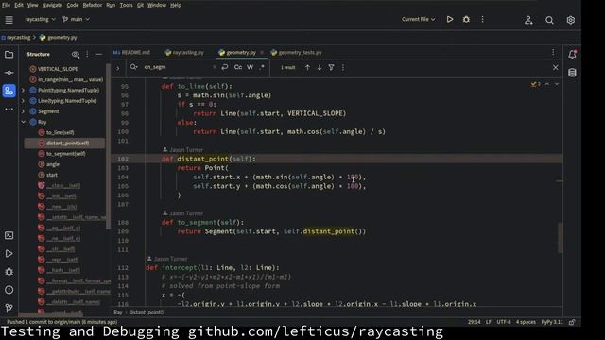605x340 pixels.
Task: Toggle Structure view options eye icon
Action: point(76,55)
